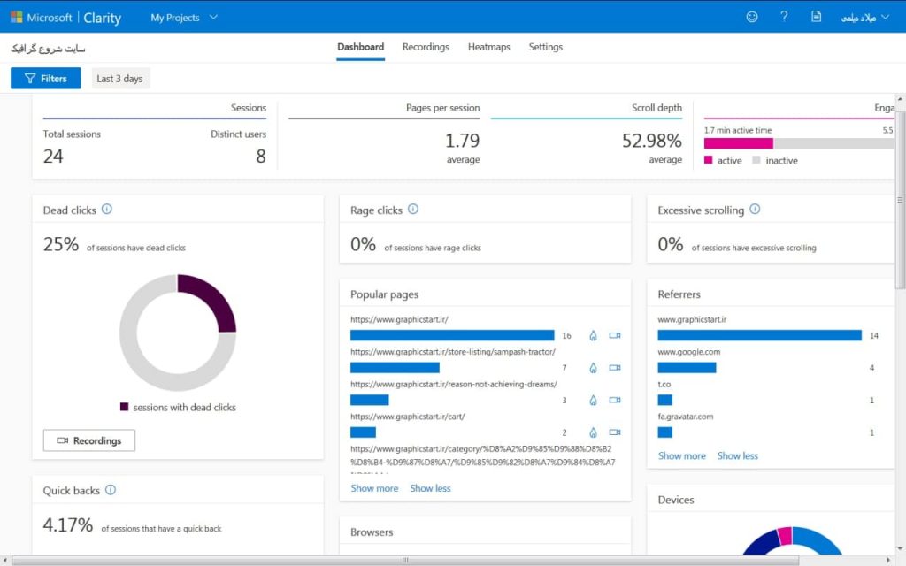Click Show more under Popular pages
Image resolution: width=906 pixels, height=566 pixels.
click(x=374, y=488)
